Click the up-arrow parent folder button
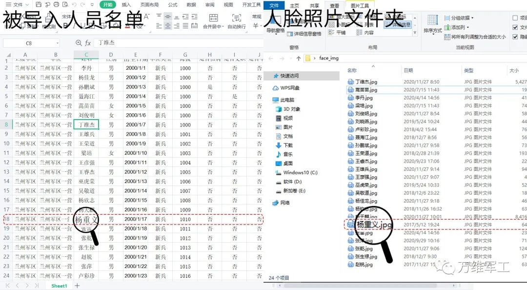Image resolution: width=527 pixels, height=290 pixels. click(x=298, y=58)
